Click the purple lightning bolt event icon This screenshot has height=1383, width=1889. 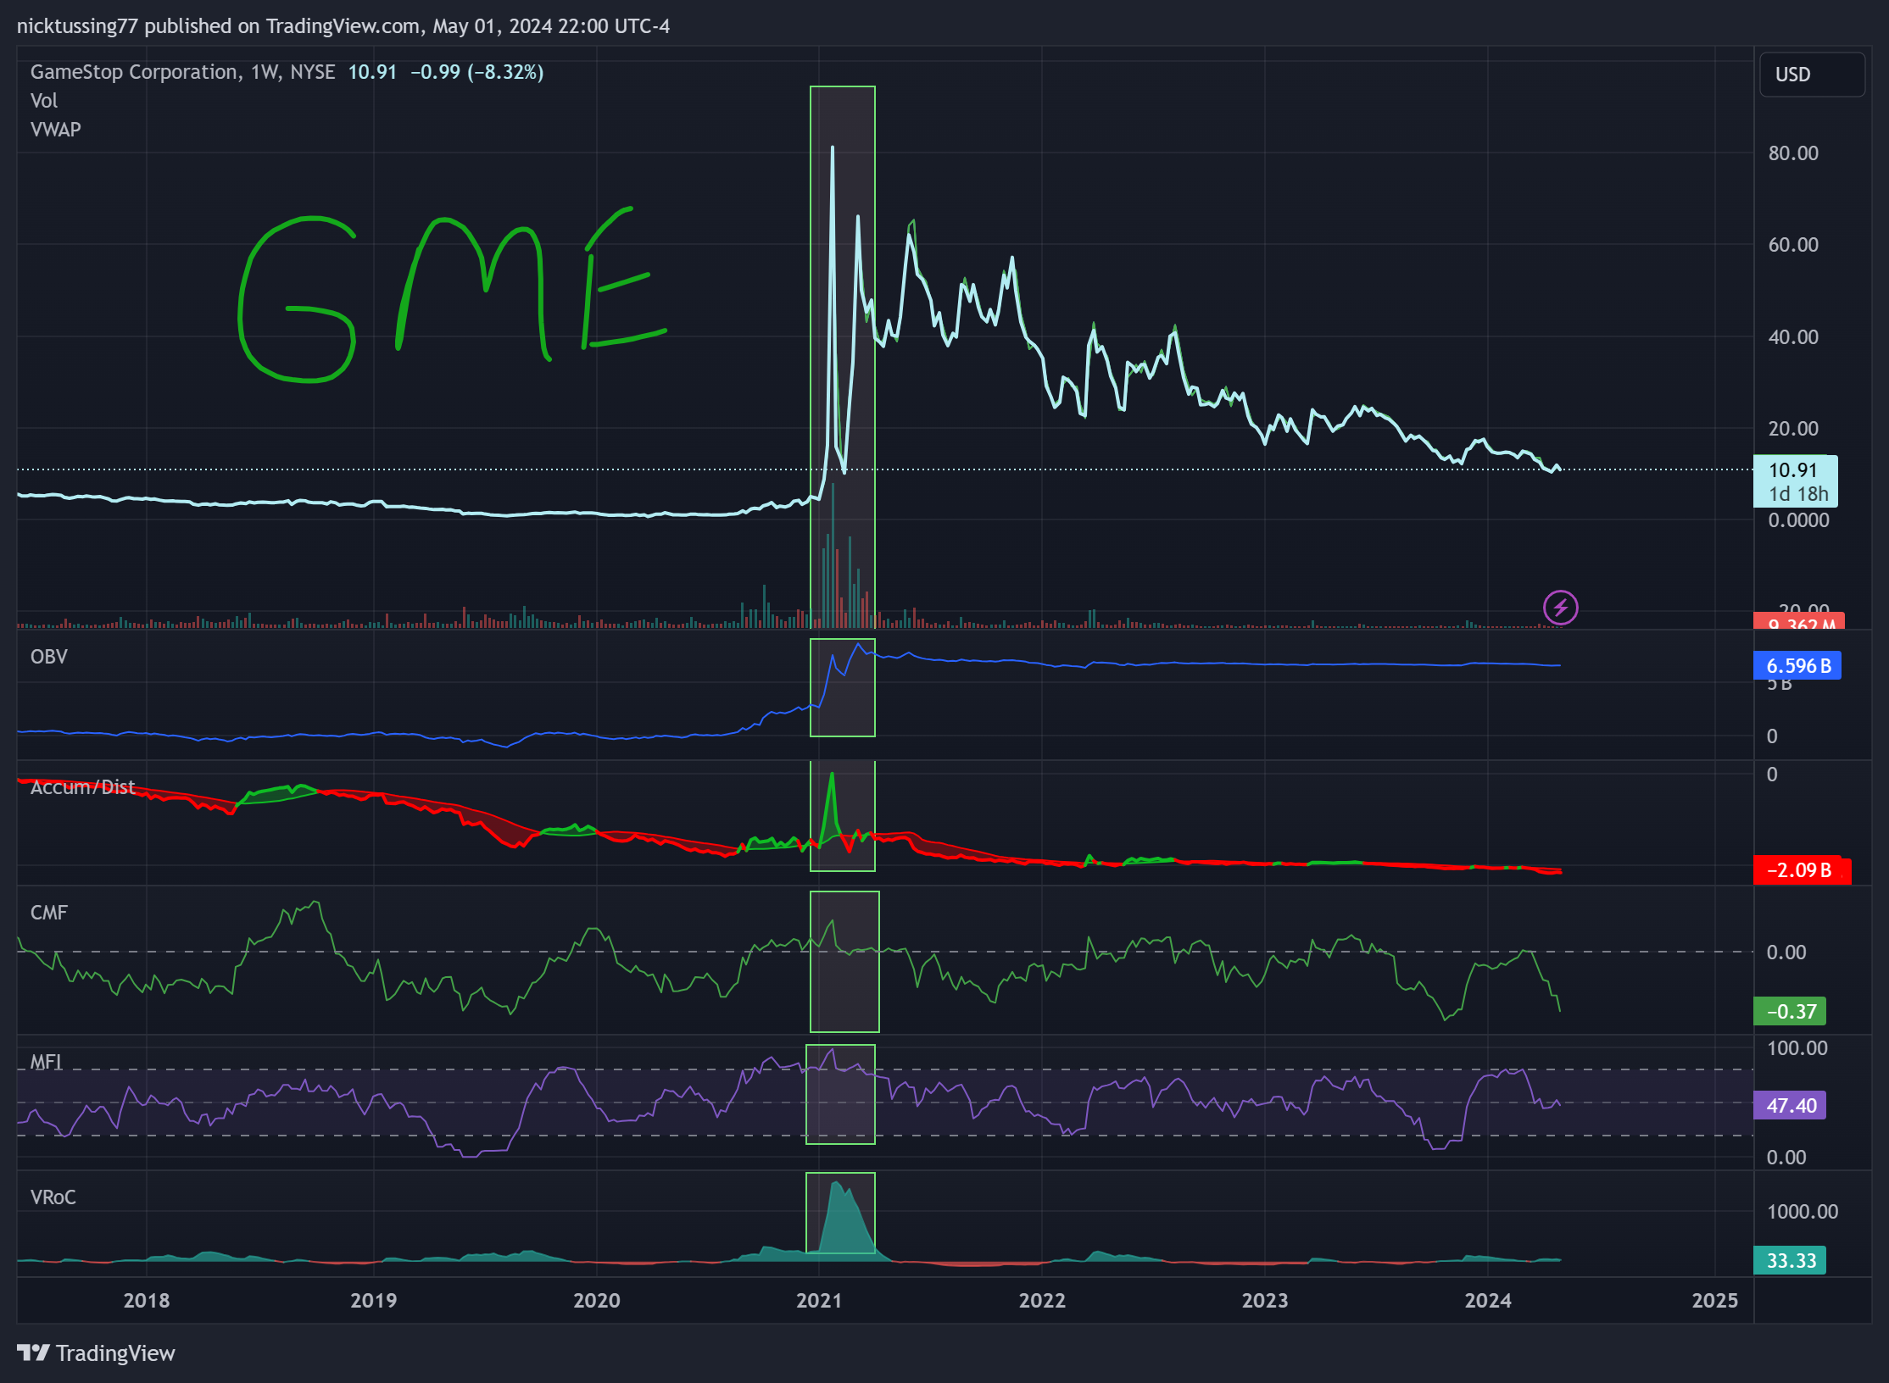(1560, 608)
